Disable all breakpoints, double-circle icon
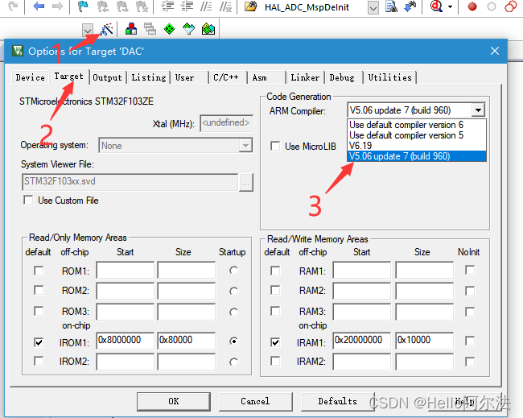The height and width of the screenshot is (418, 523). click(511, 6)
